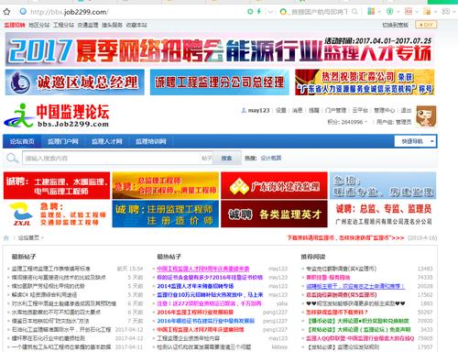This screenshot has width=458, height=352.
Task: Click the 中国监理论坛 site logo
Action: (57, 115)
